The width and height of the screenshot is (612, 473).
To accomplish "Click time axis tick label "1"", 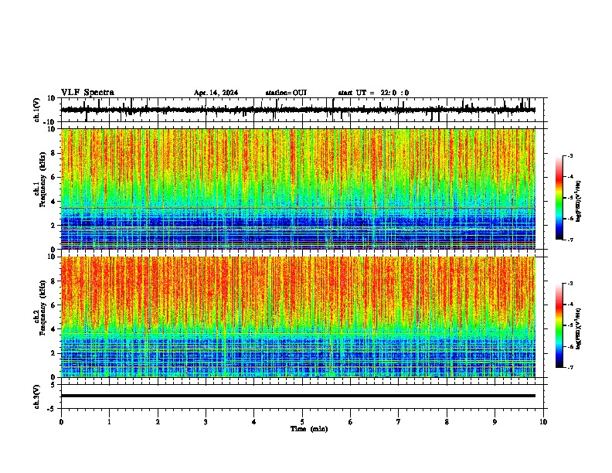I will coord(109,422).
